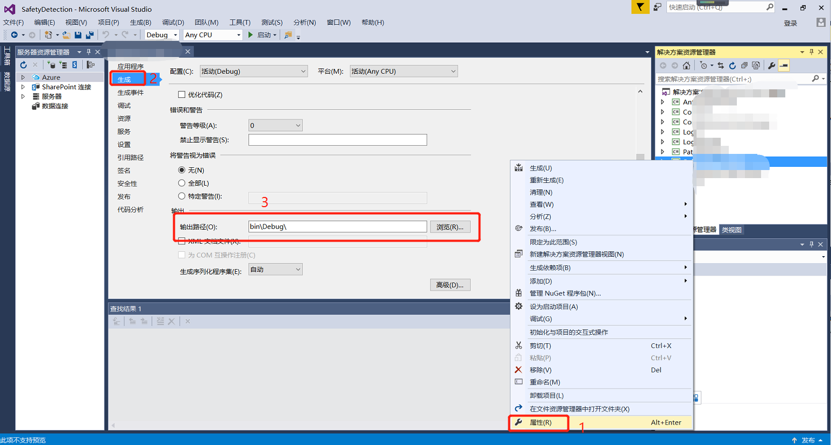Image resolution: width=831 pixels, height=445 pixels.
Task: Select the 特定警告(I) radio option
Action: 182,196
